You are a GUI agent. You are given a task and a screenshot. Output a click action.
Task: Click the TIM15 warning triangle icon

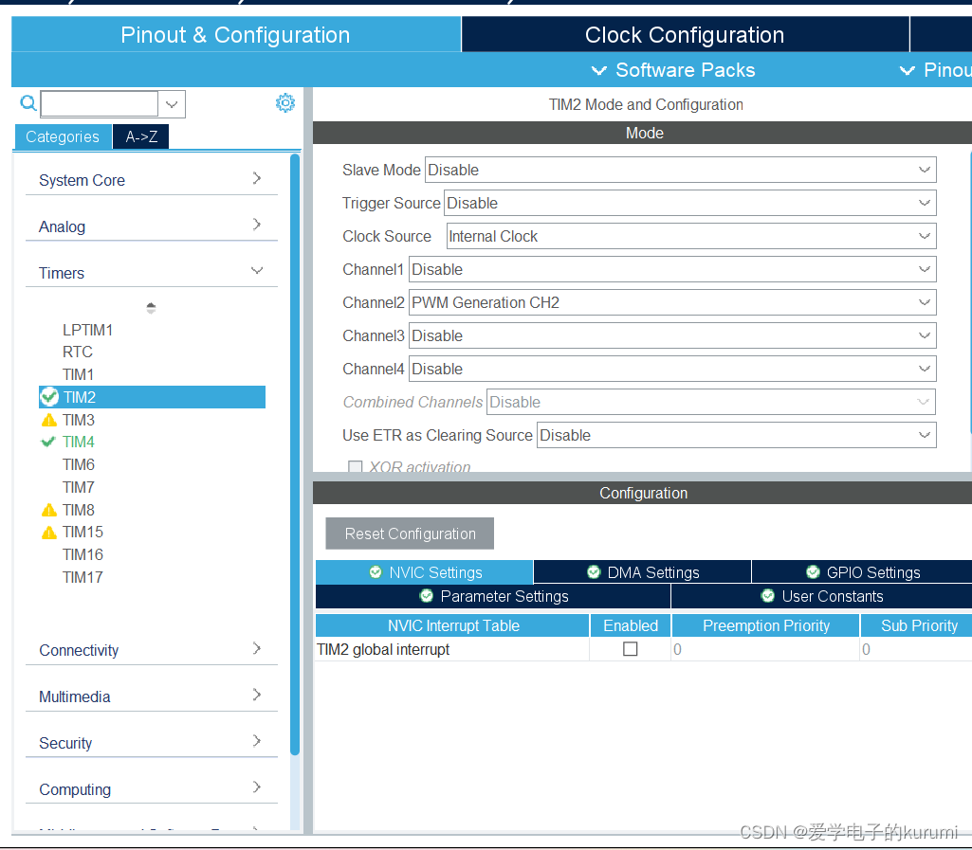coord(49,533)
